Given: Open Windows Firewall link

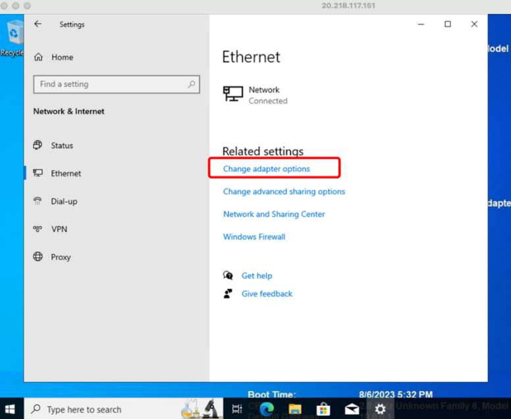Looking at the screenshot, I should pos(254,237).
